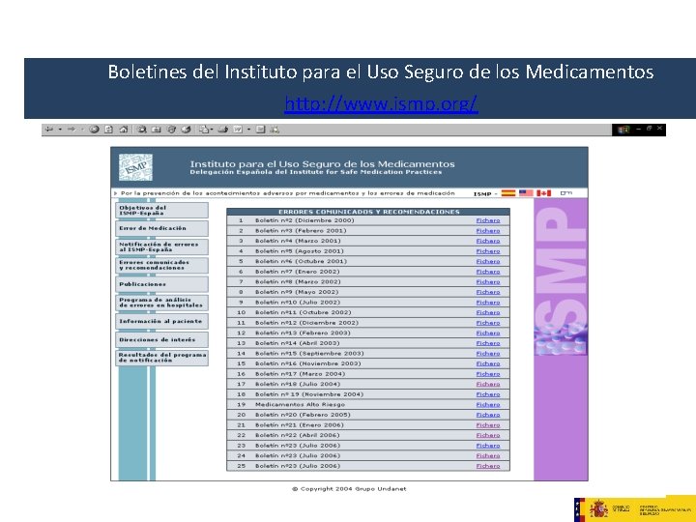Open Errores comunicados y recomendaciones menu
Viewport: 696px width, 522px height.
click(x=161, y=266)
